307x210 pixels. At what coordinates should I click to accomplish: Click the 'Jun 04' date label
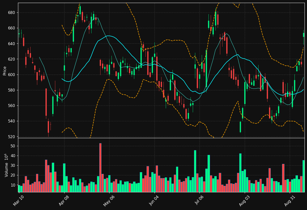154,201
